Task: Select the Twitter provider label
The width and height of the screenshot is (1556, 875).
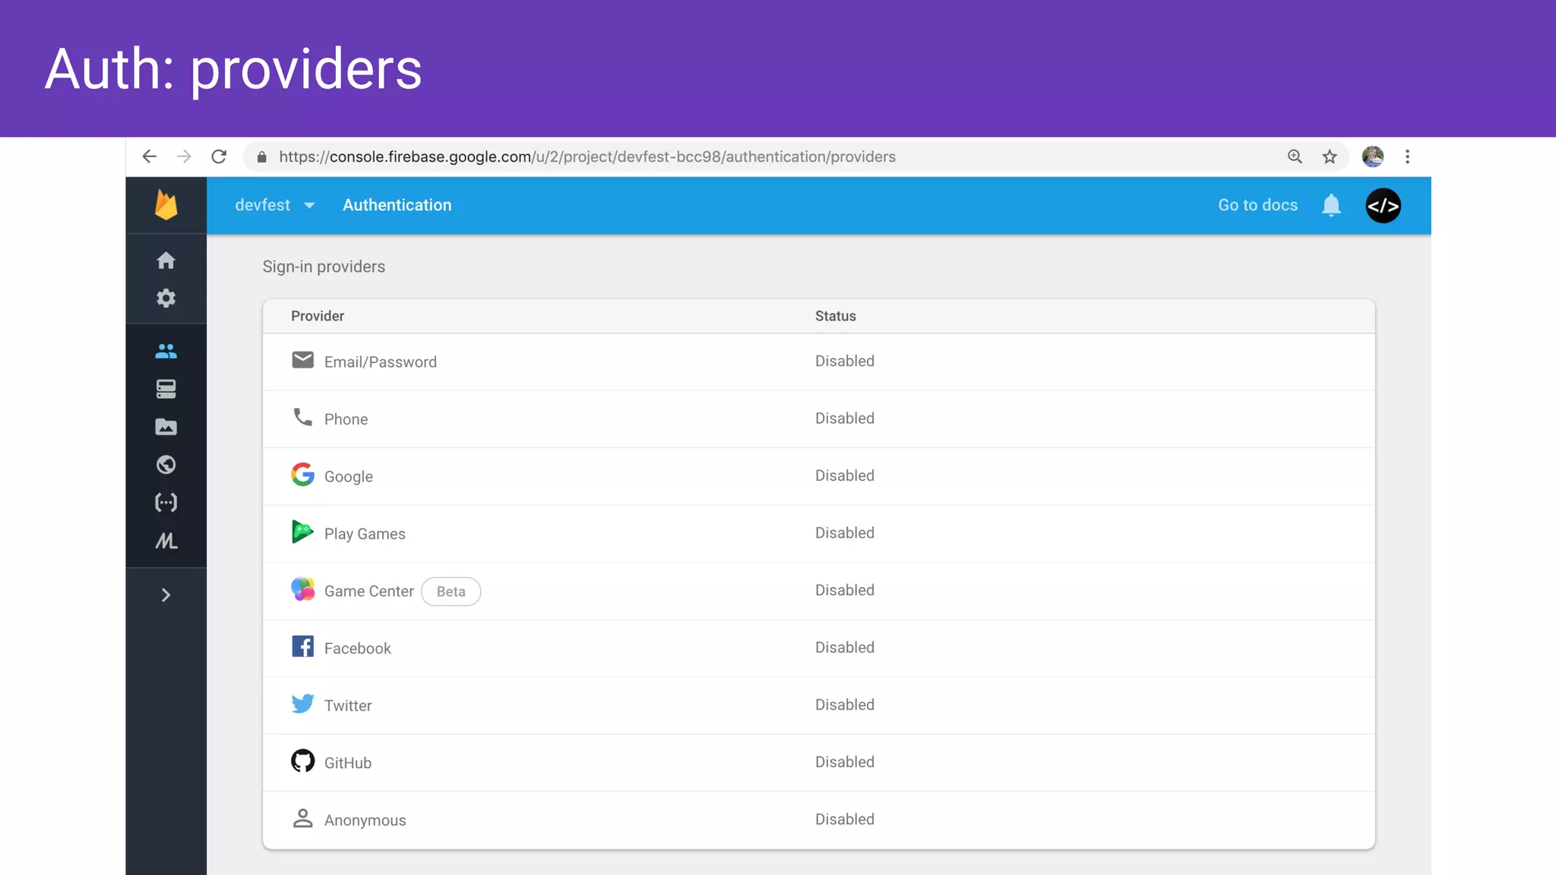Action: pyautogui.click(x=348, y=706)
